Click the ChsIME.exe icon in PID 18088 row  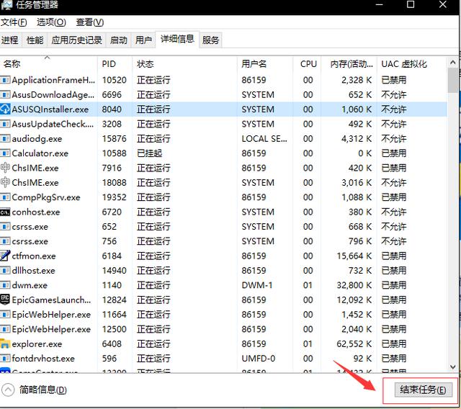coord(5,182)
